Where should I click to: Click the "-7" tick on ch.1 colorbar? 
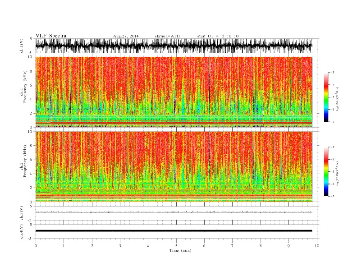(x=333, y=122)
